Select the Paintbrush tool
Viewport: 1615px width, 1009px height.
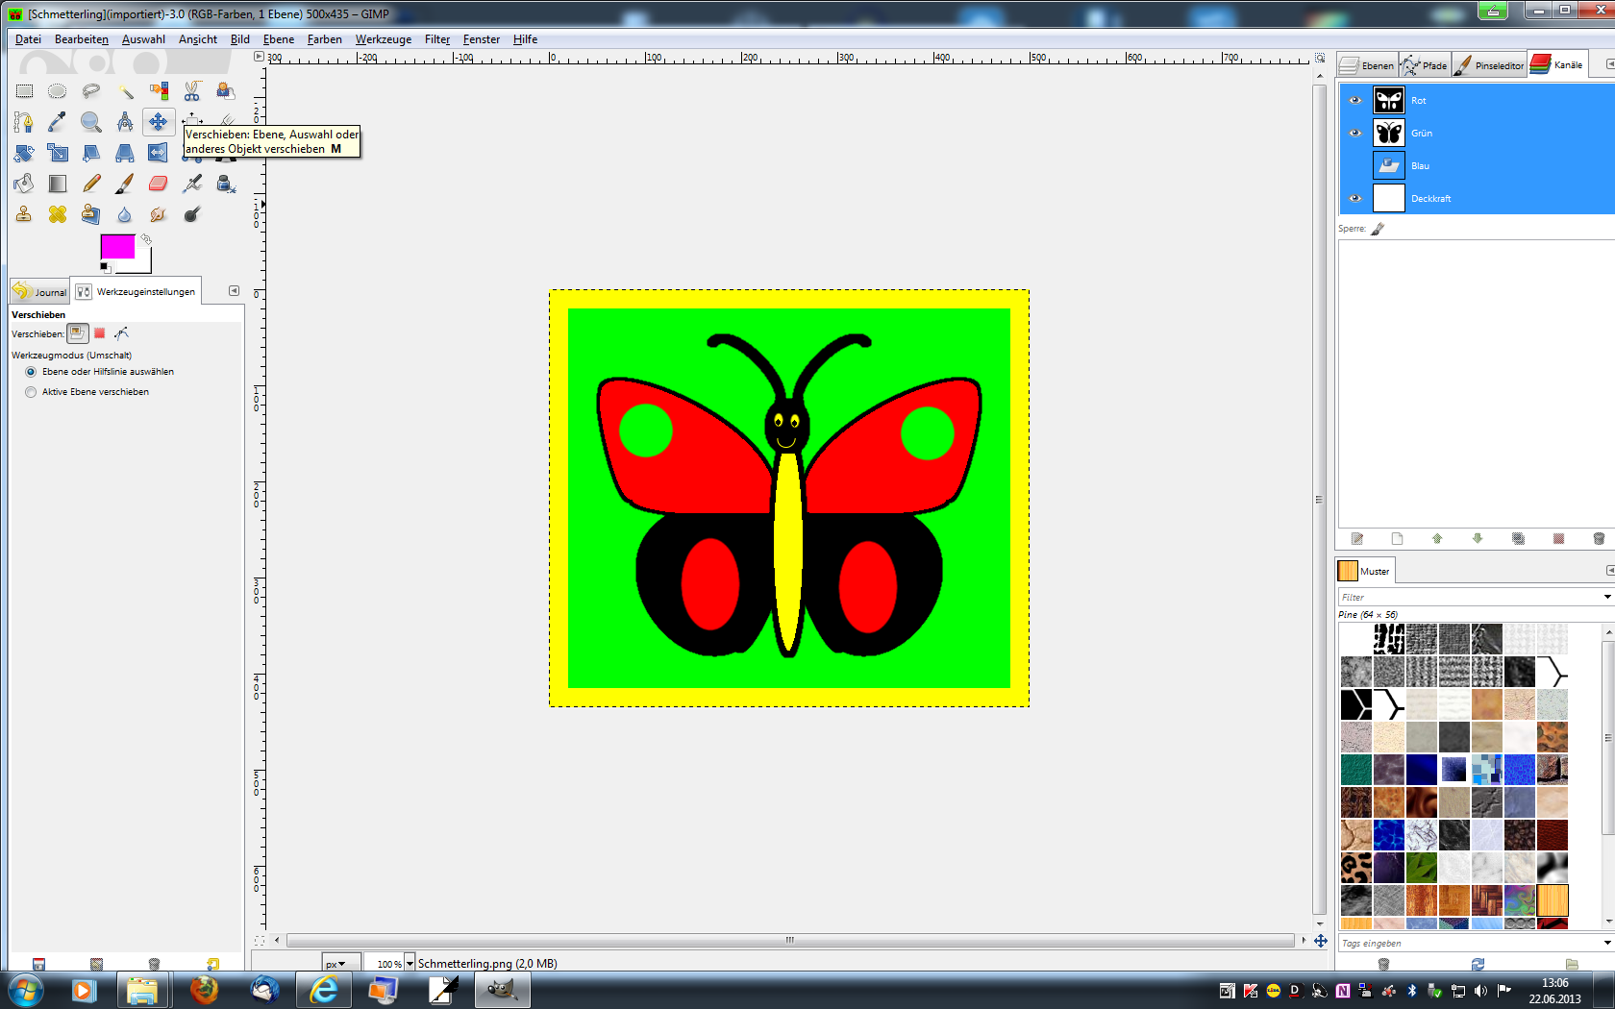point(125,184)
